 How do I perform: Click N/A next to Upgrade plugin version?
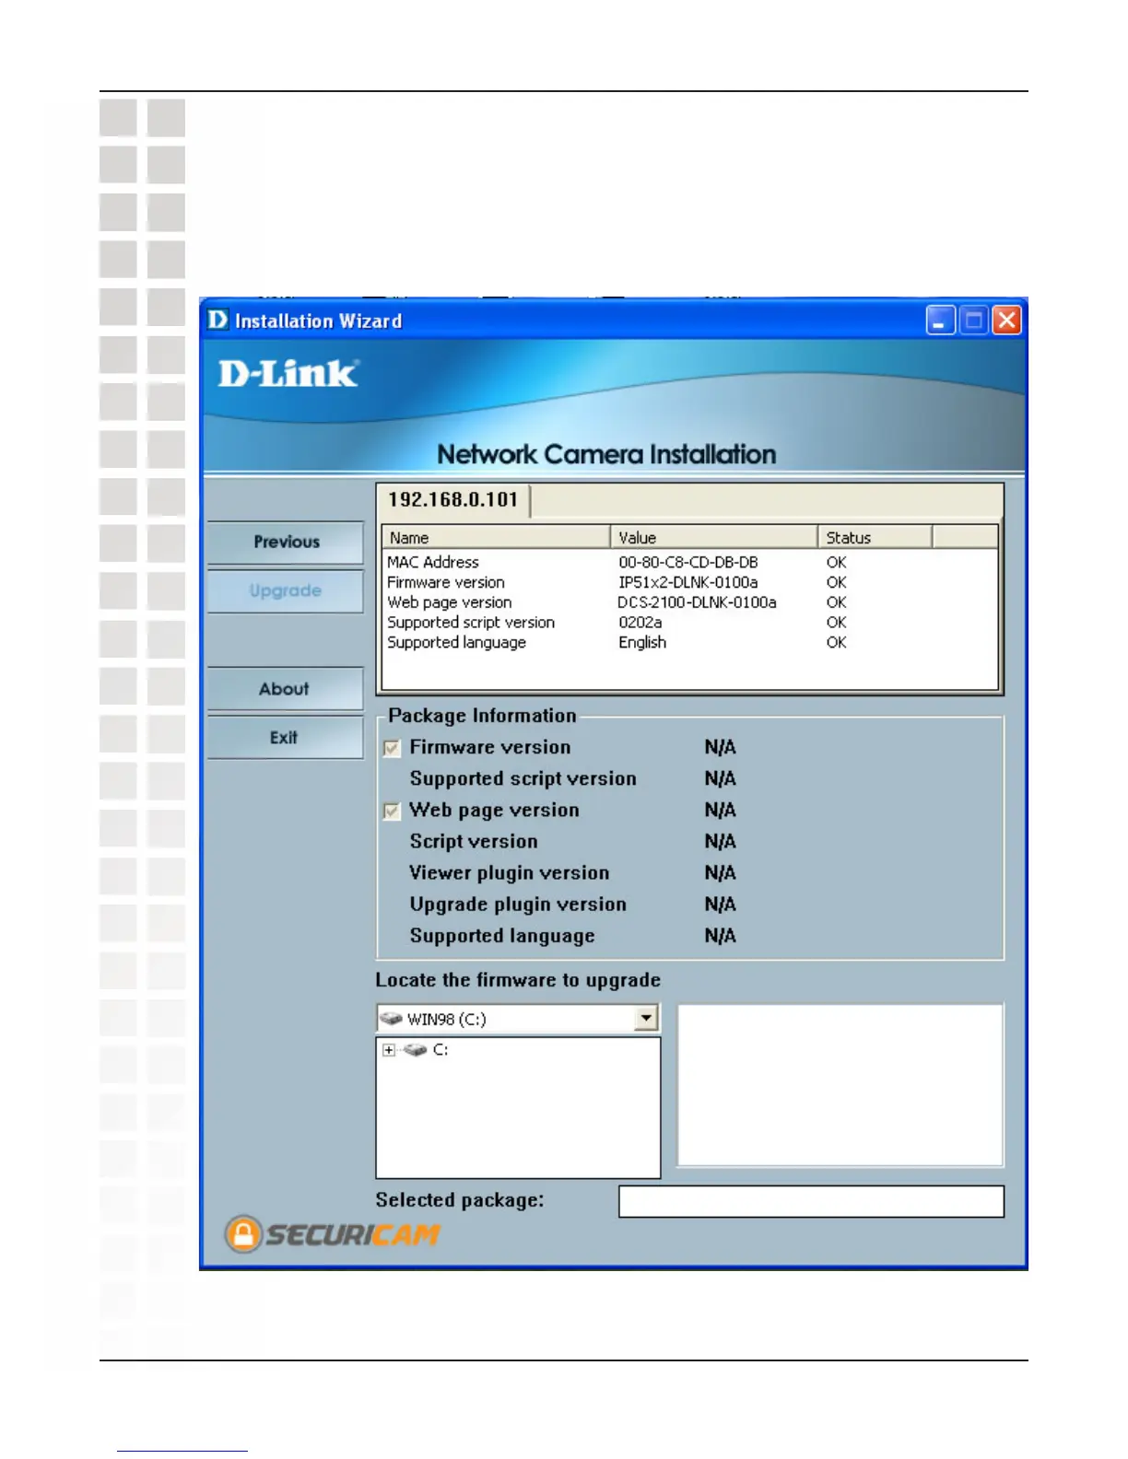(721, 905)
